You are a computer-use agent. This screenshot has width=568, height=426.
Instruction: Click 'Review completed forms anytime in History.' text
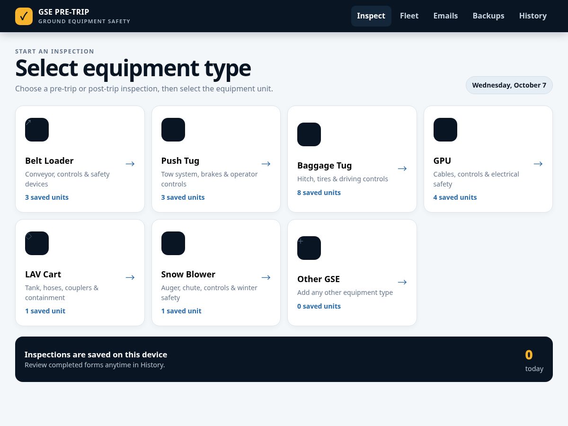95,365
